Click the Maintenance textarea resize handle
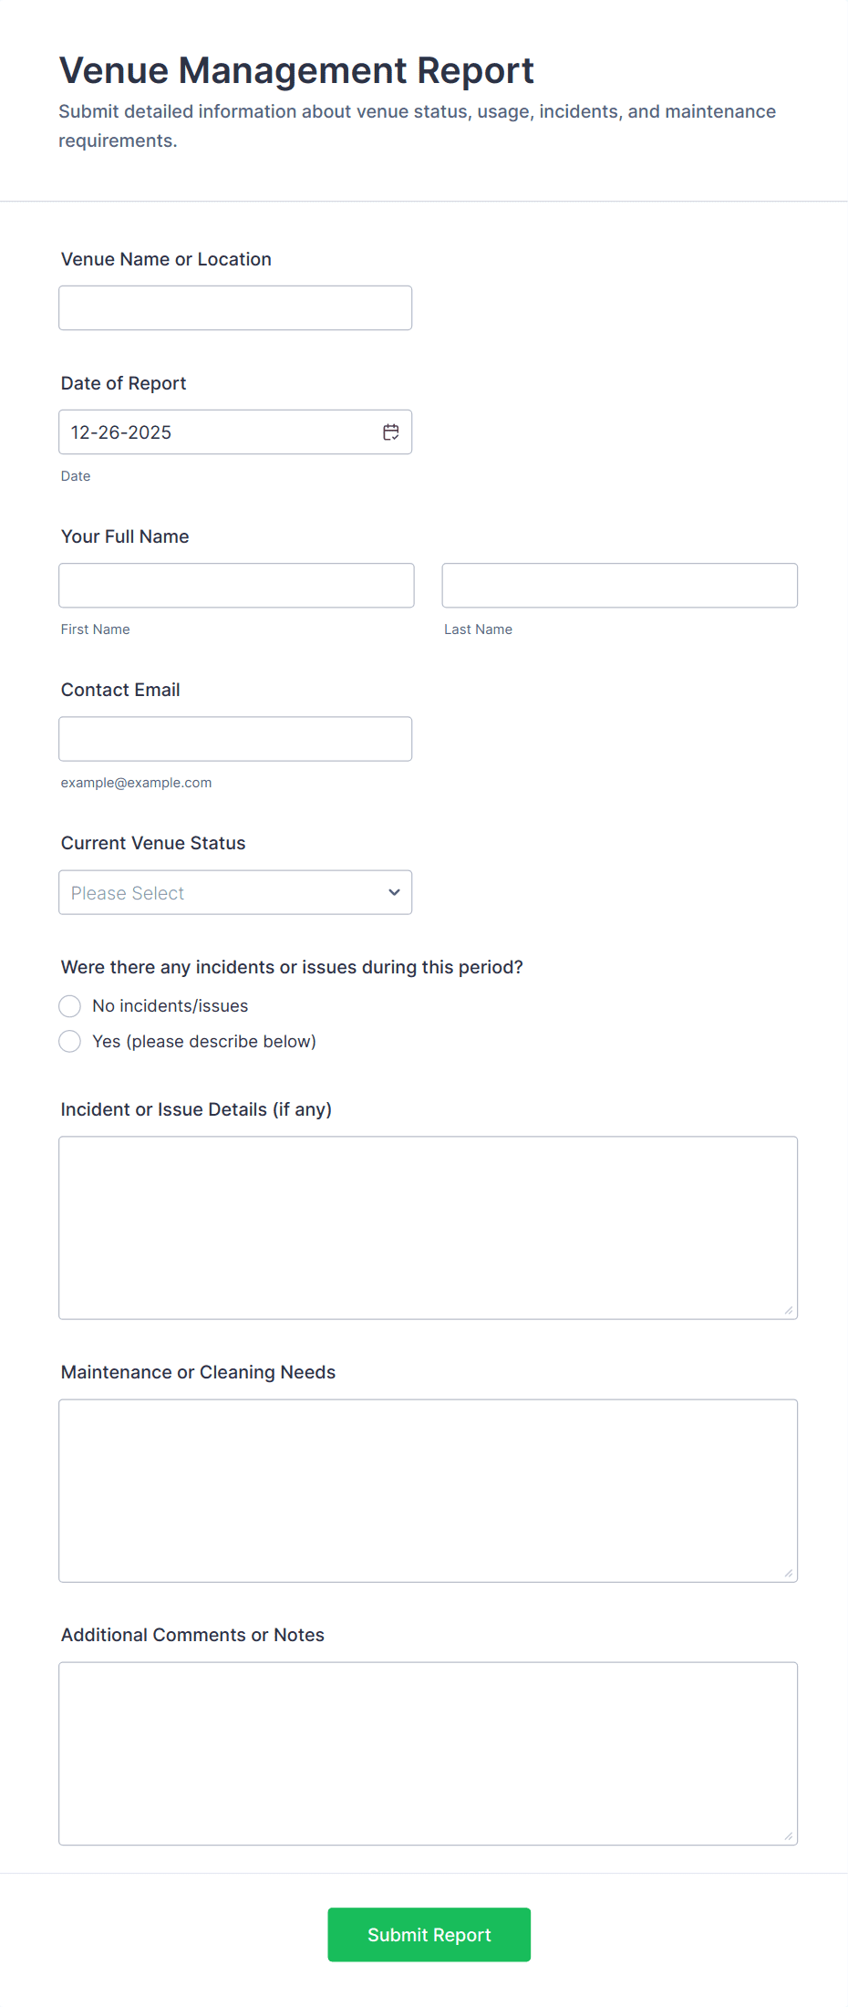This screenshot has height=2007, width=848. point(789,1573)
